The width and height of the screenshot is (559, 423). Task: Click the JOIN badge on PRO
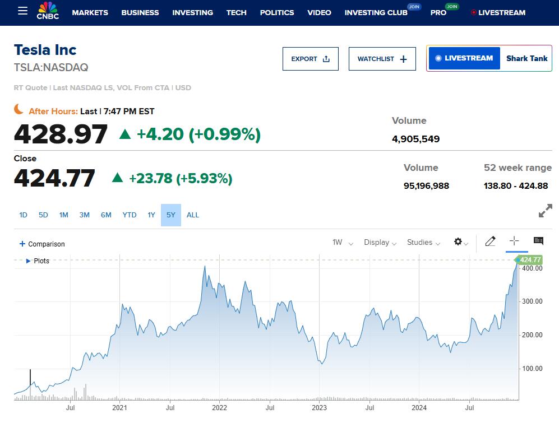pos(452,6)
